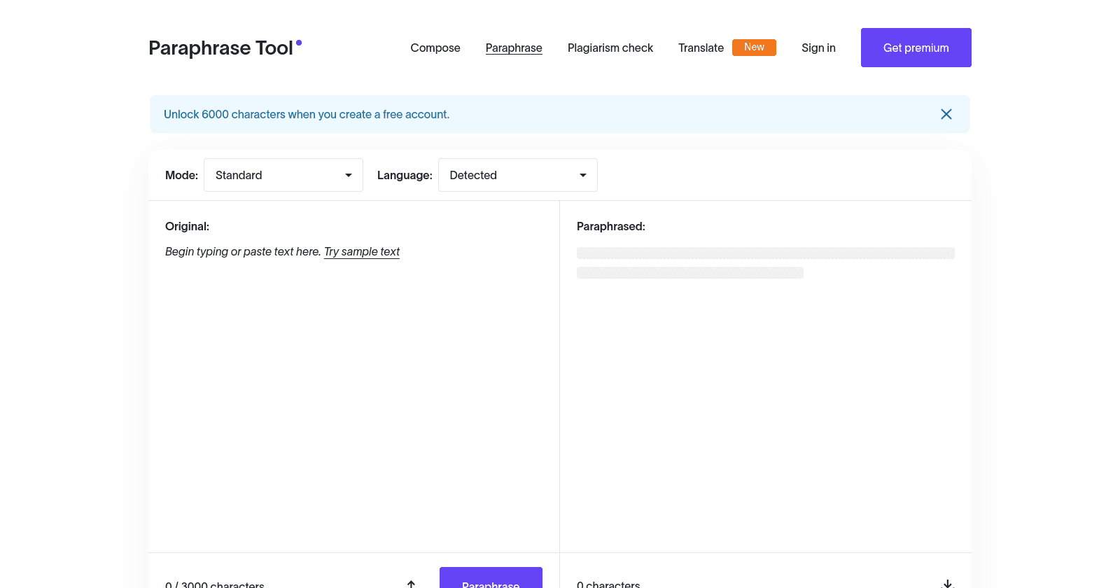
Task: Open the Translate page
Action: (701, 48)
